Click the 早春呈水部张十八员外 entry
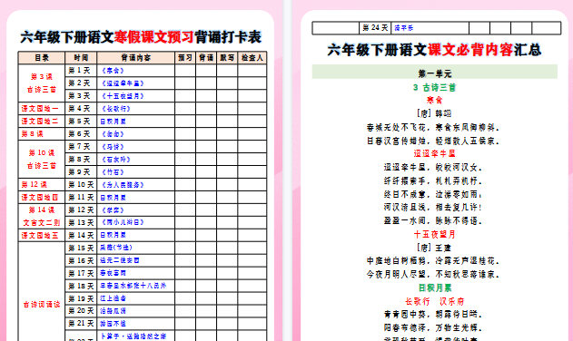 pyautogui.click(x=133, y=286)
